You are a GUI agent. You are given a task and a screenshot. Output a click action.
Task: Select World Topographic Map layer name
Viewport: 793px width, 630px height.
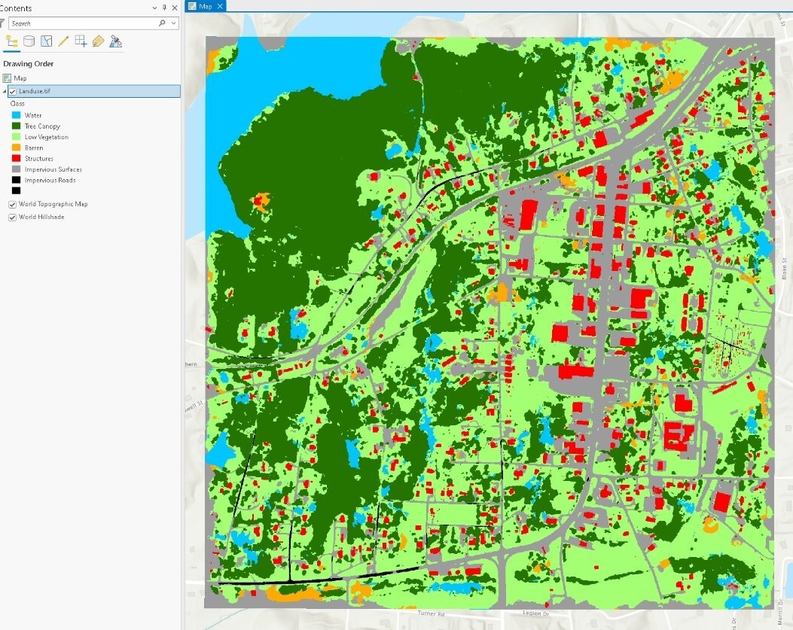pos(53,204)
